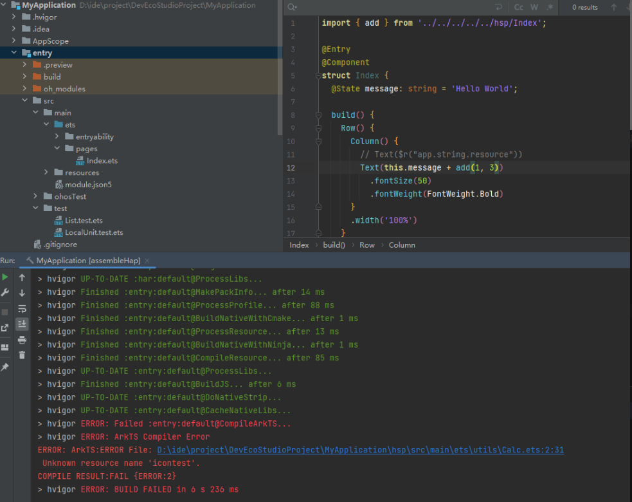The height and width of the screenshot is (502, 632).
Task: Select the MyApplication [assembleHap] run tab
Action: pos(87,261)
